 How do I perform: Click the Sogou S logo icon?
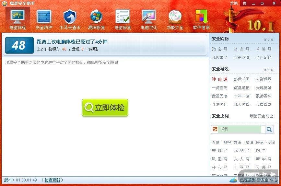click(215, 129)
